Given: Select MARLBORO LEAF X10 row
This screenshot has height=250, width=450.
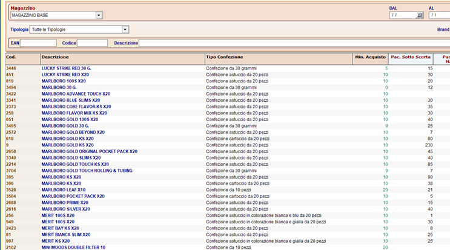Looking at the screenshot, I should [x=228, y=190].
